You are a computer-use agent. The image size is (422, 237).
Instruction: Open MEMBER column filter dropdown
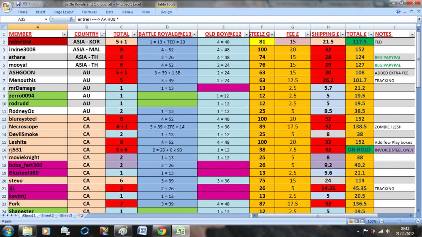click(64, 34)
